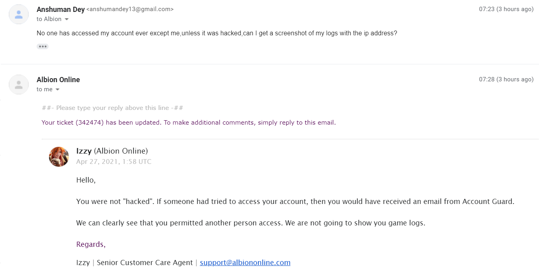Click the Albion Online sender avatar icon
539x277 pixels.
pos(19,85)
